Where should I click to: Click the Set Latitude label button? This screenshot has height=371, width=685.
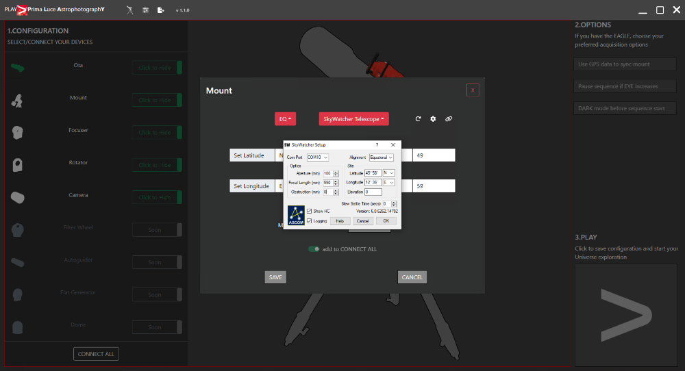point(252,155)
